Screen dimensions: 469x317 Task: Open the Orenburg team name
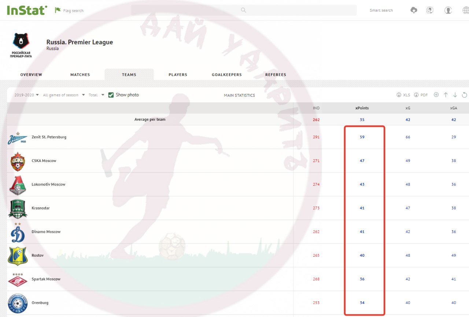[x=40, y=303]
